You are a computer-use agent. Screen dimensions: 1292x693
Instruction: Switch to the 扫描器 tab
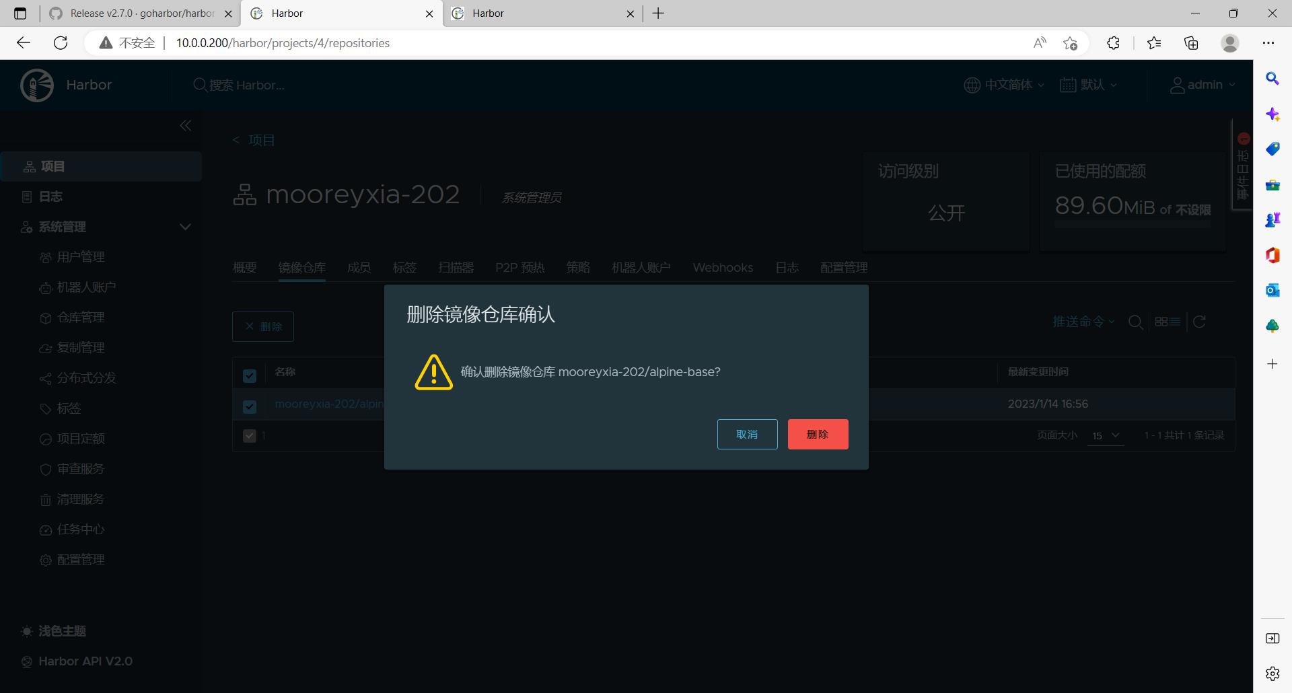click(x=456, y=268)
